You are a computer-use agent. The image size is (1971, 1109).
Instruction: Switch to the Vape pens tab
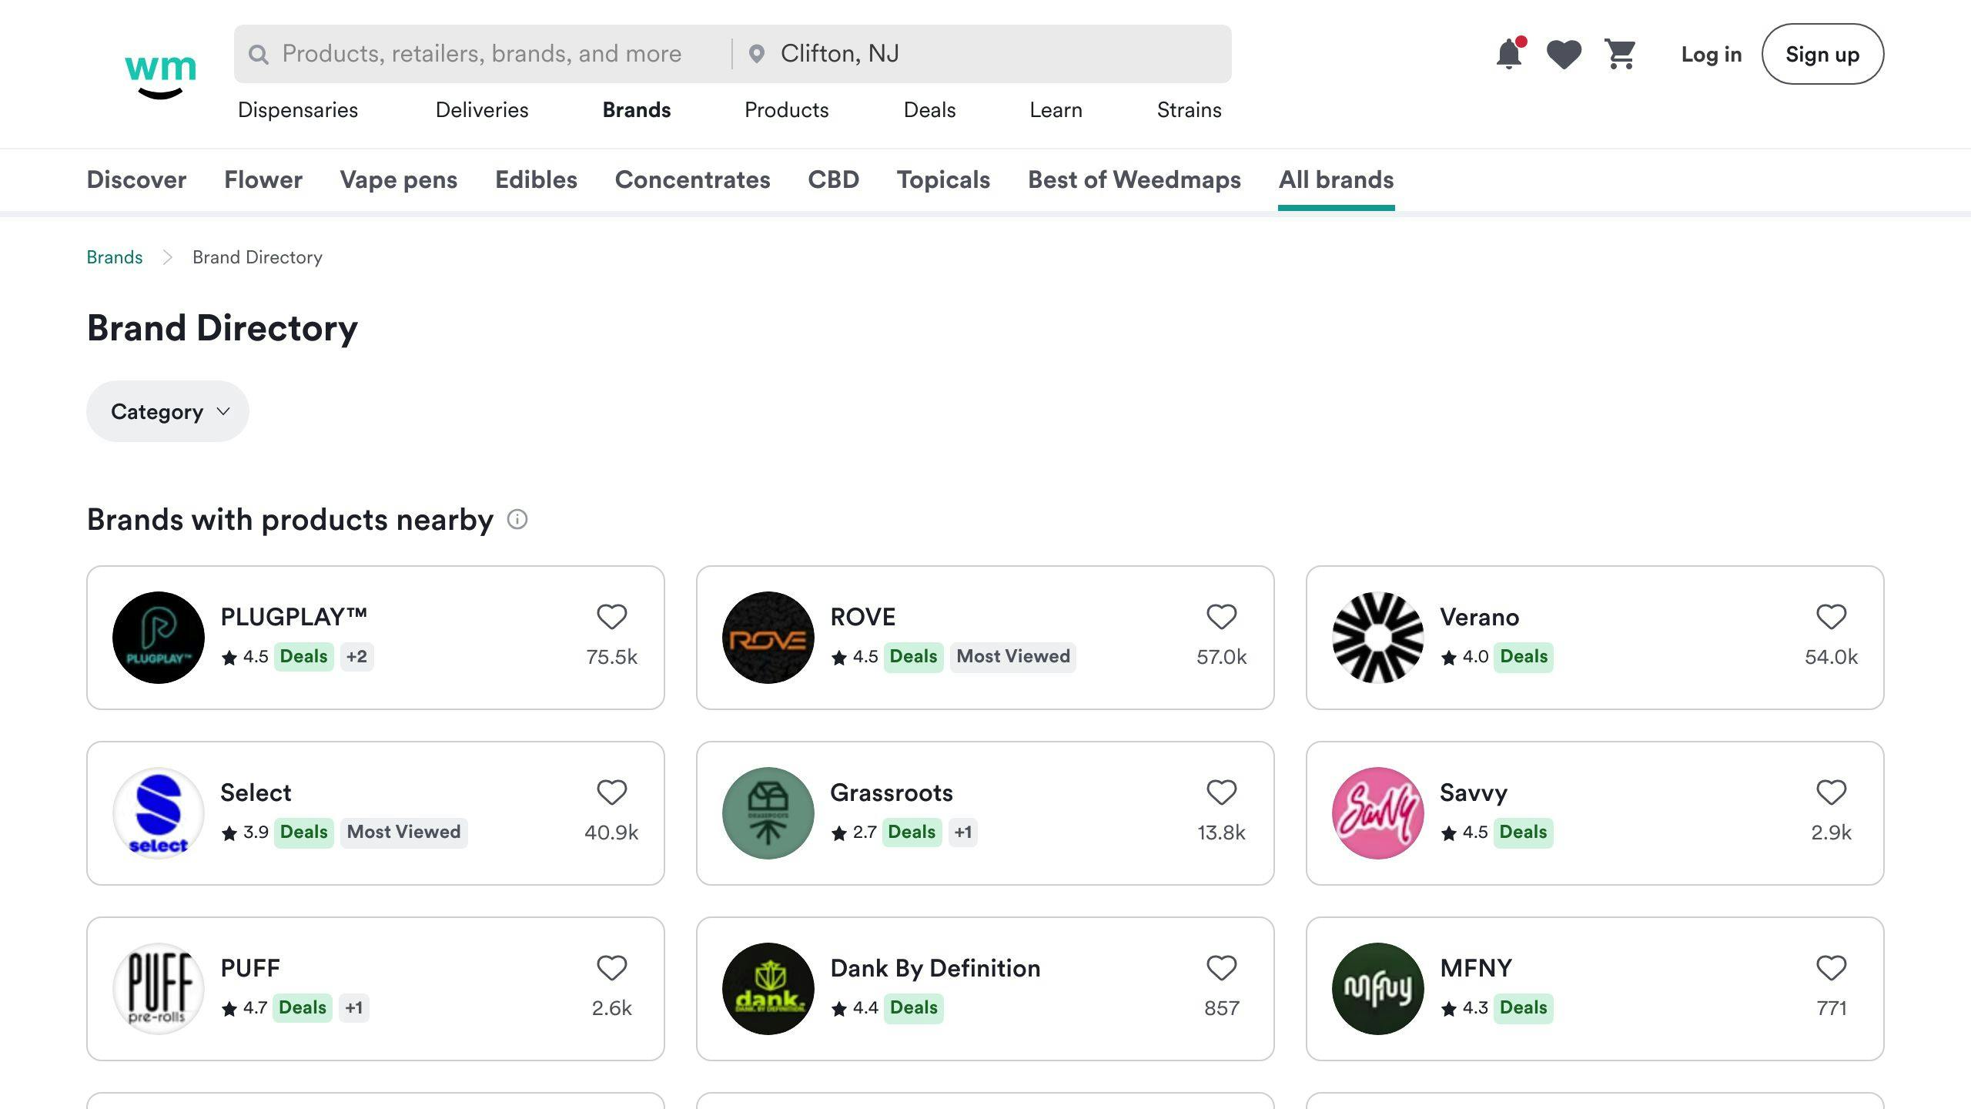point(399,179)
